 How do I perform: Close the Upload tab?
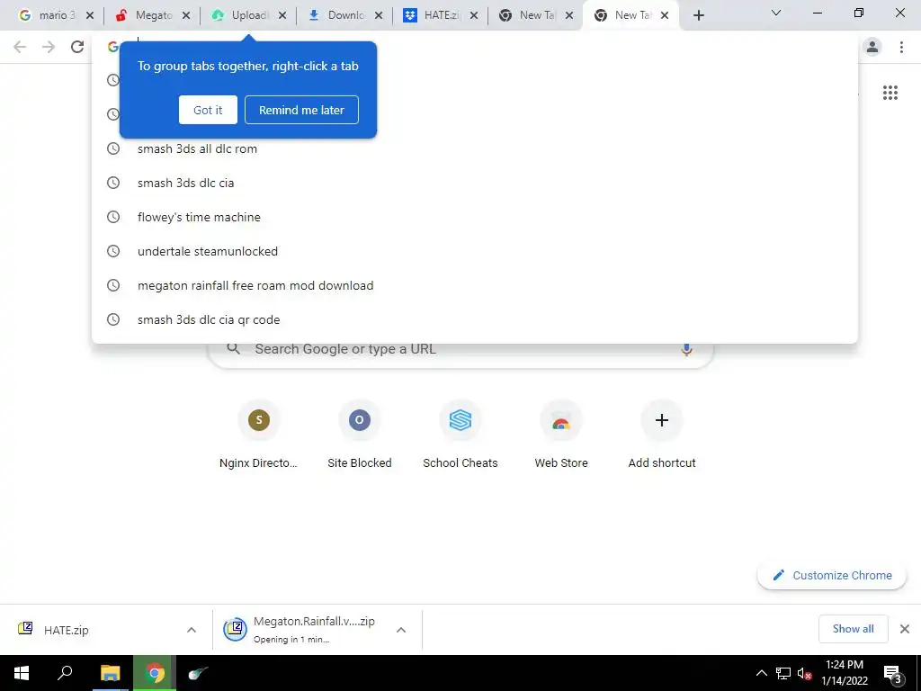[x=282, y=16]
